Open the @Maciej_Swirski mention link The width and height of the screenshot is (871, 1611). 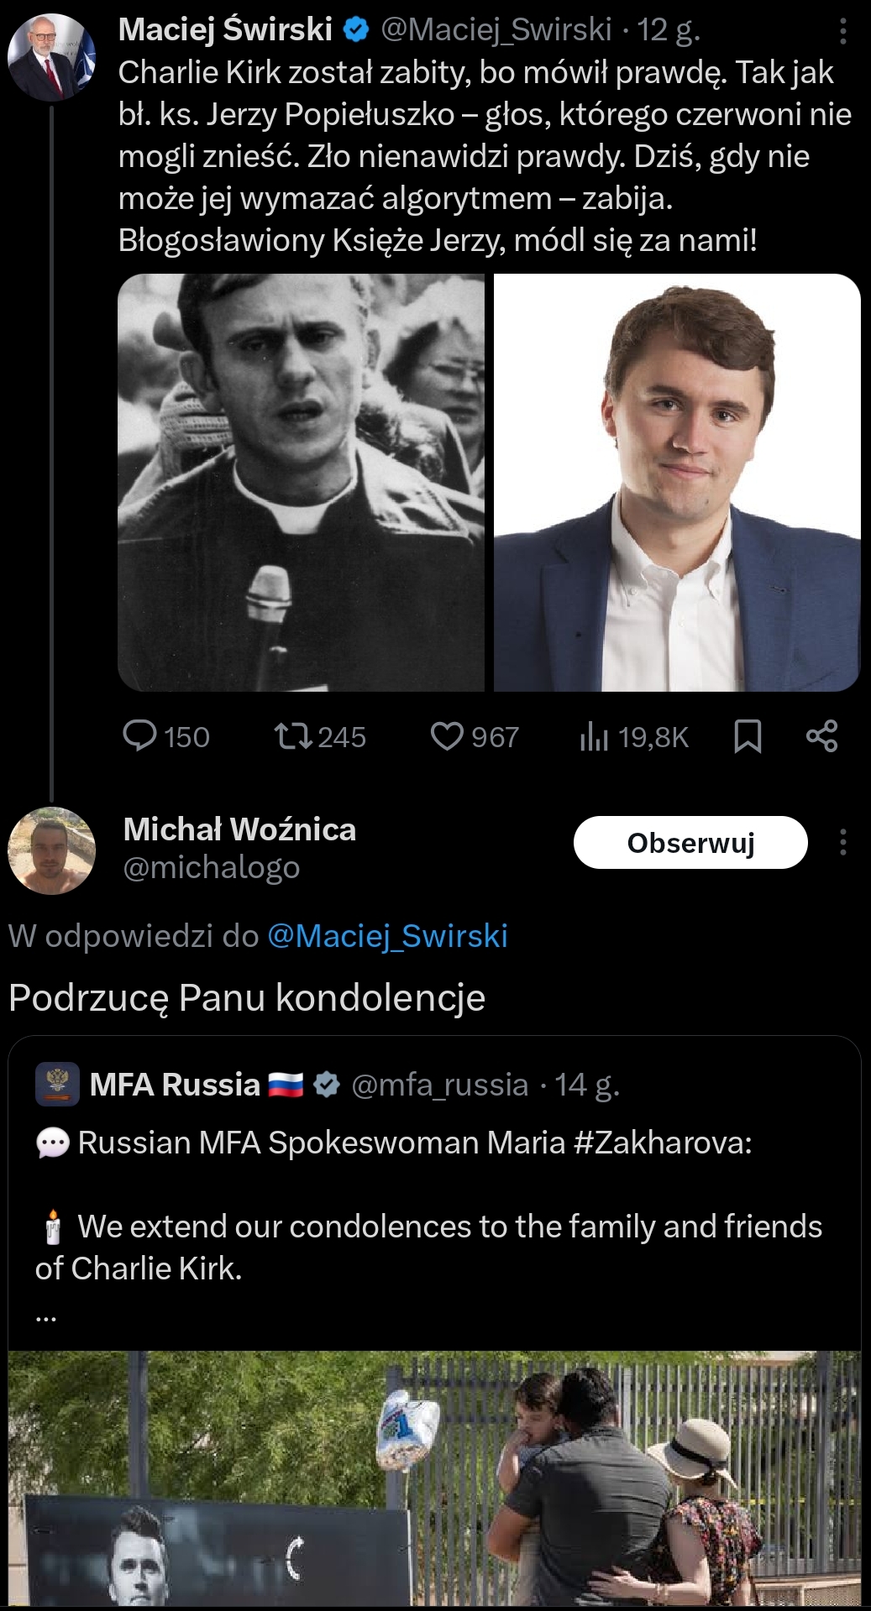click(387, 936)
